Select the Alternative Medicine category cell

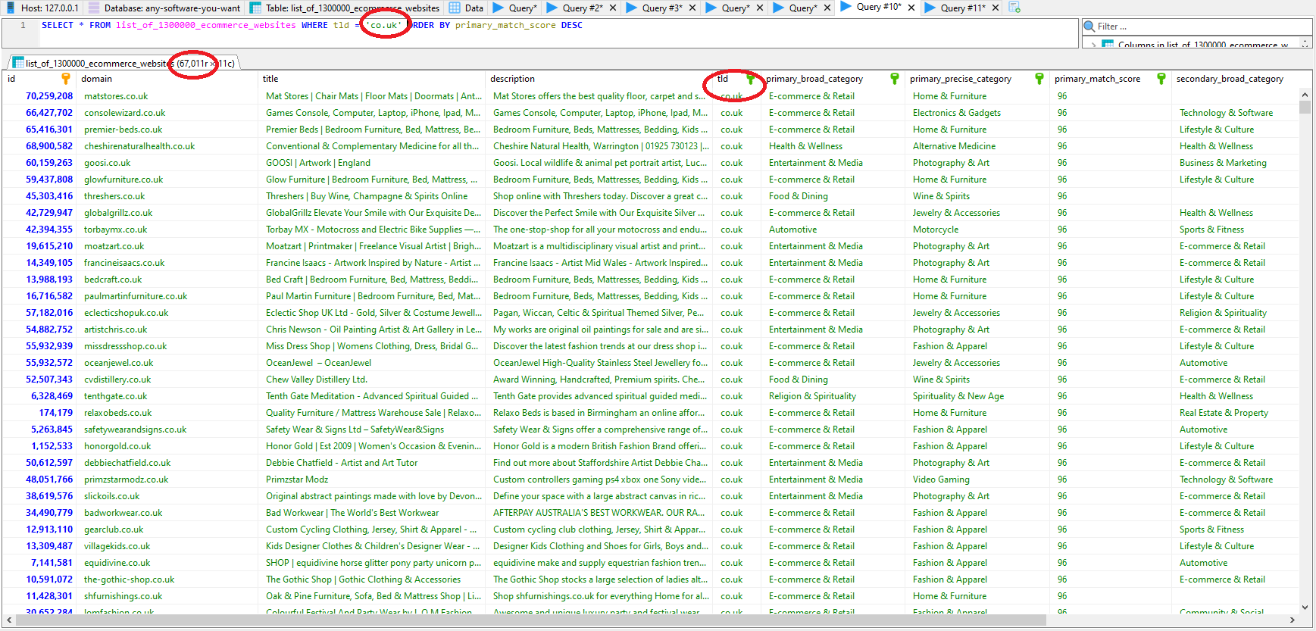977,146
